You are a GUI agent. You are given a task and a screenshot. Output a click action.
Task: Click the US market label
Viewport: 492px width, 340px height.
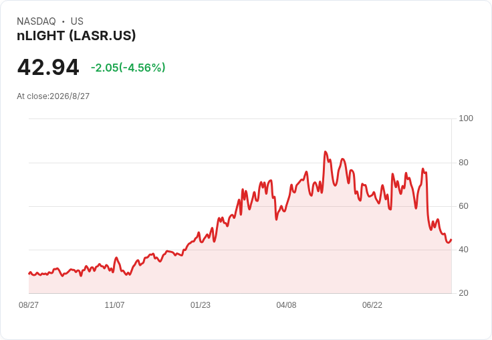(77, 21)
